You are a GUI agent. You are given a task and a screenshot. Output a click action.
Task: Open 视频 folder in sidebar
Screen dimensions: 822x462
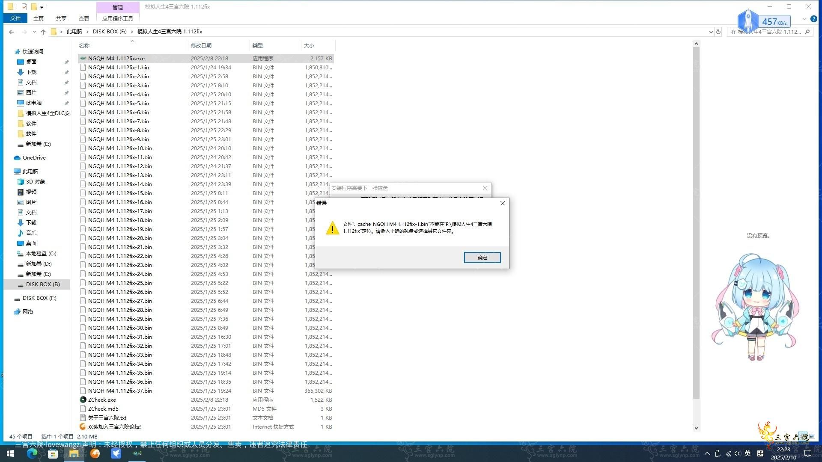31,192
